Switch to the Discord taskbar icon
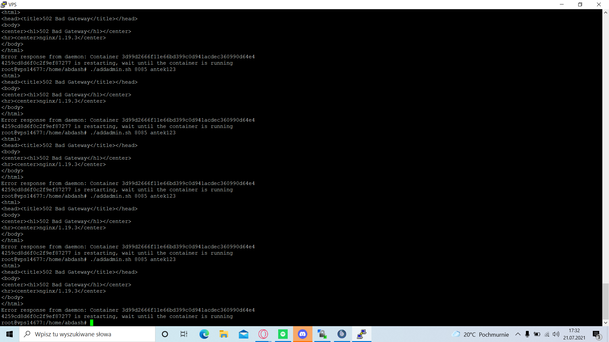Image resolution: width=609 pixels, height=342 pixels. tap(303, 334)
